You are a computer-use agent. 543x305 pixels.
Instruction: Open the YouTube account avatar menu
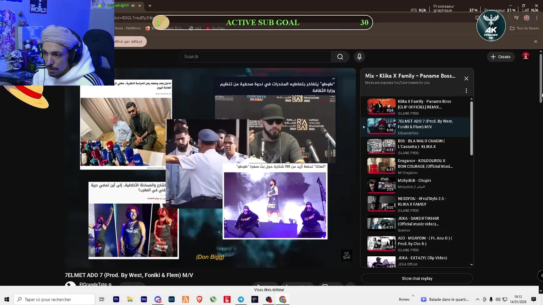coord(526,57)
